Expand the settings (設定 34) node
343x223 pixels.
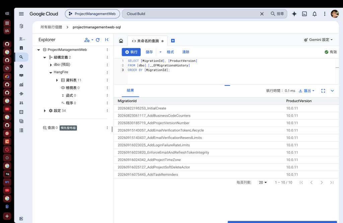pos(45,111)
